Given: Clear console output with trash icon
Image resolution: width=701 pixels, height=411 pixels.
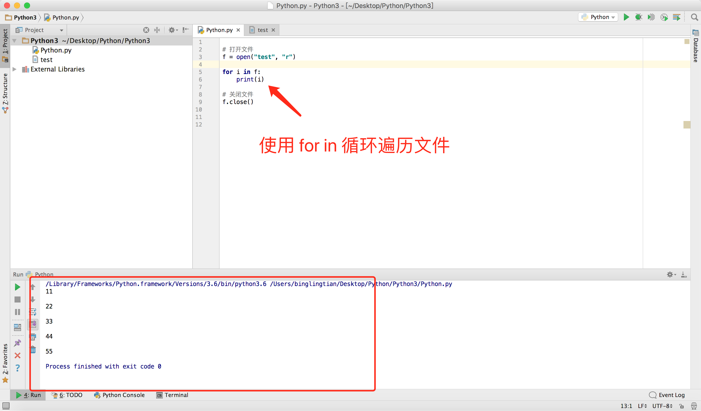Looking at the screenshot, I should [x=33, y=349].
